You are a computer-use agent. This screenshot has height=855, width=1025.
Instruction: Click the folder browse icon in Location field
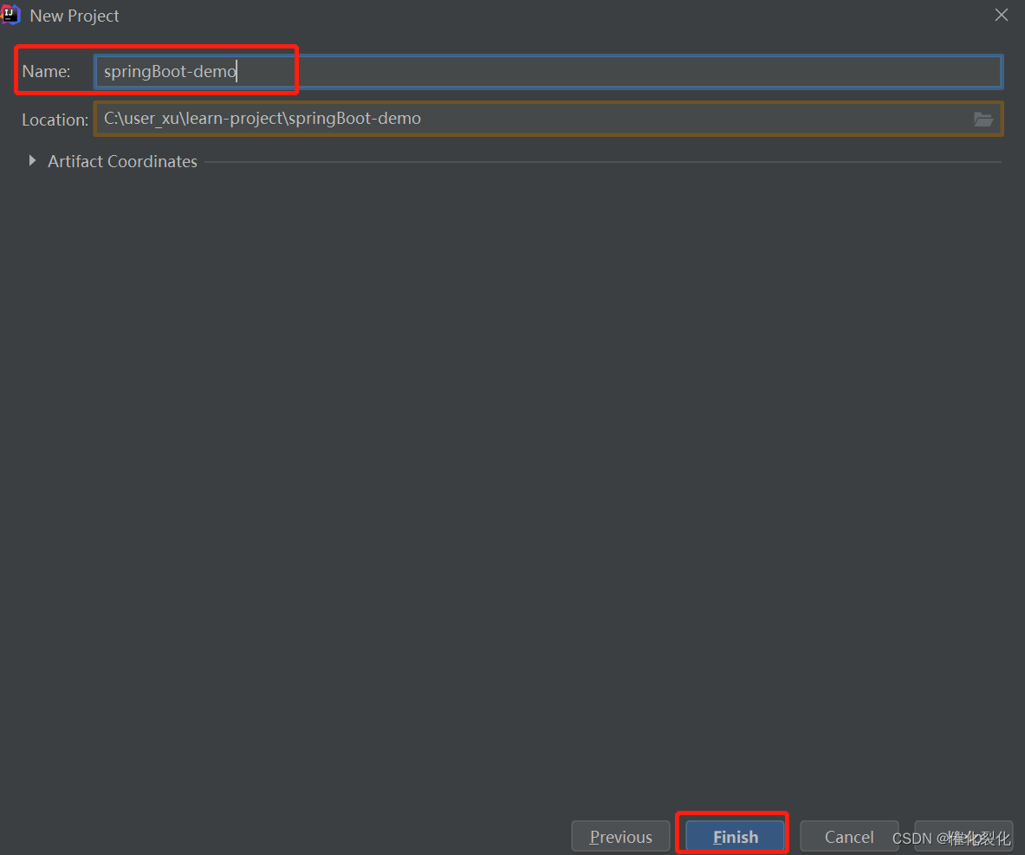click(983, 119)
